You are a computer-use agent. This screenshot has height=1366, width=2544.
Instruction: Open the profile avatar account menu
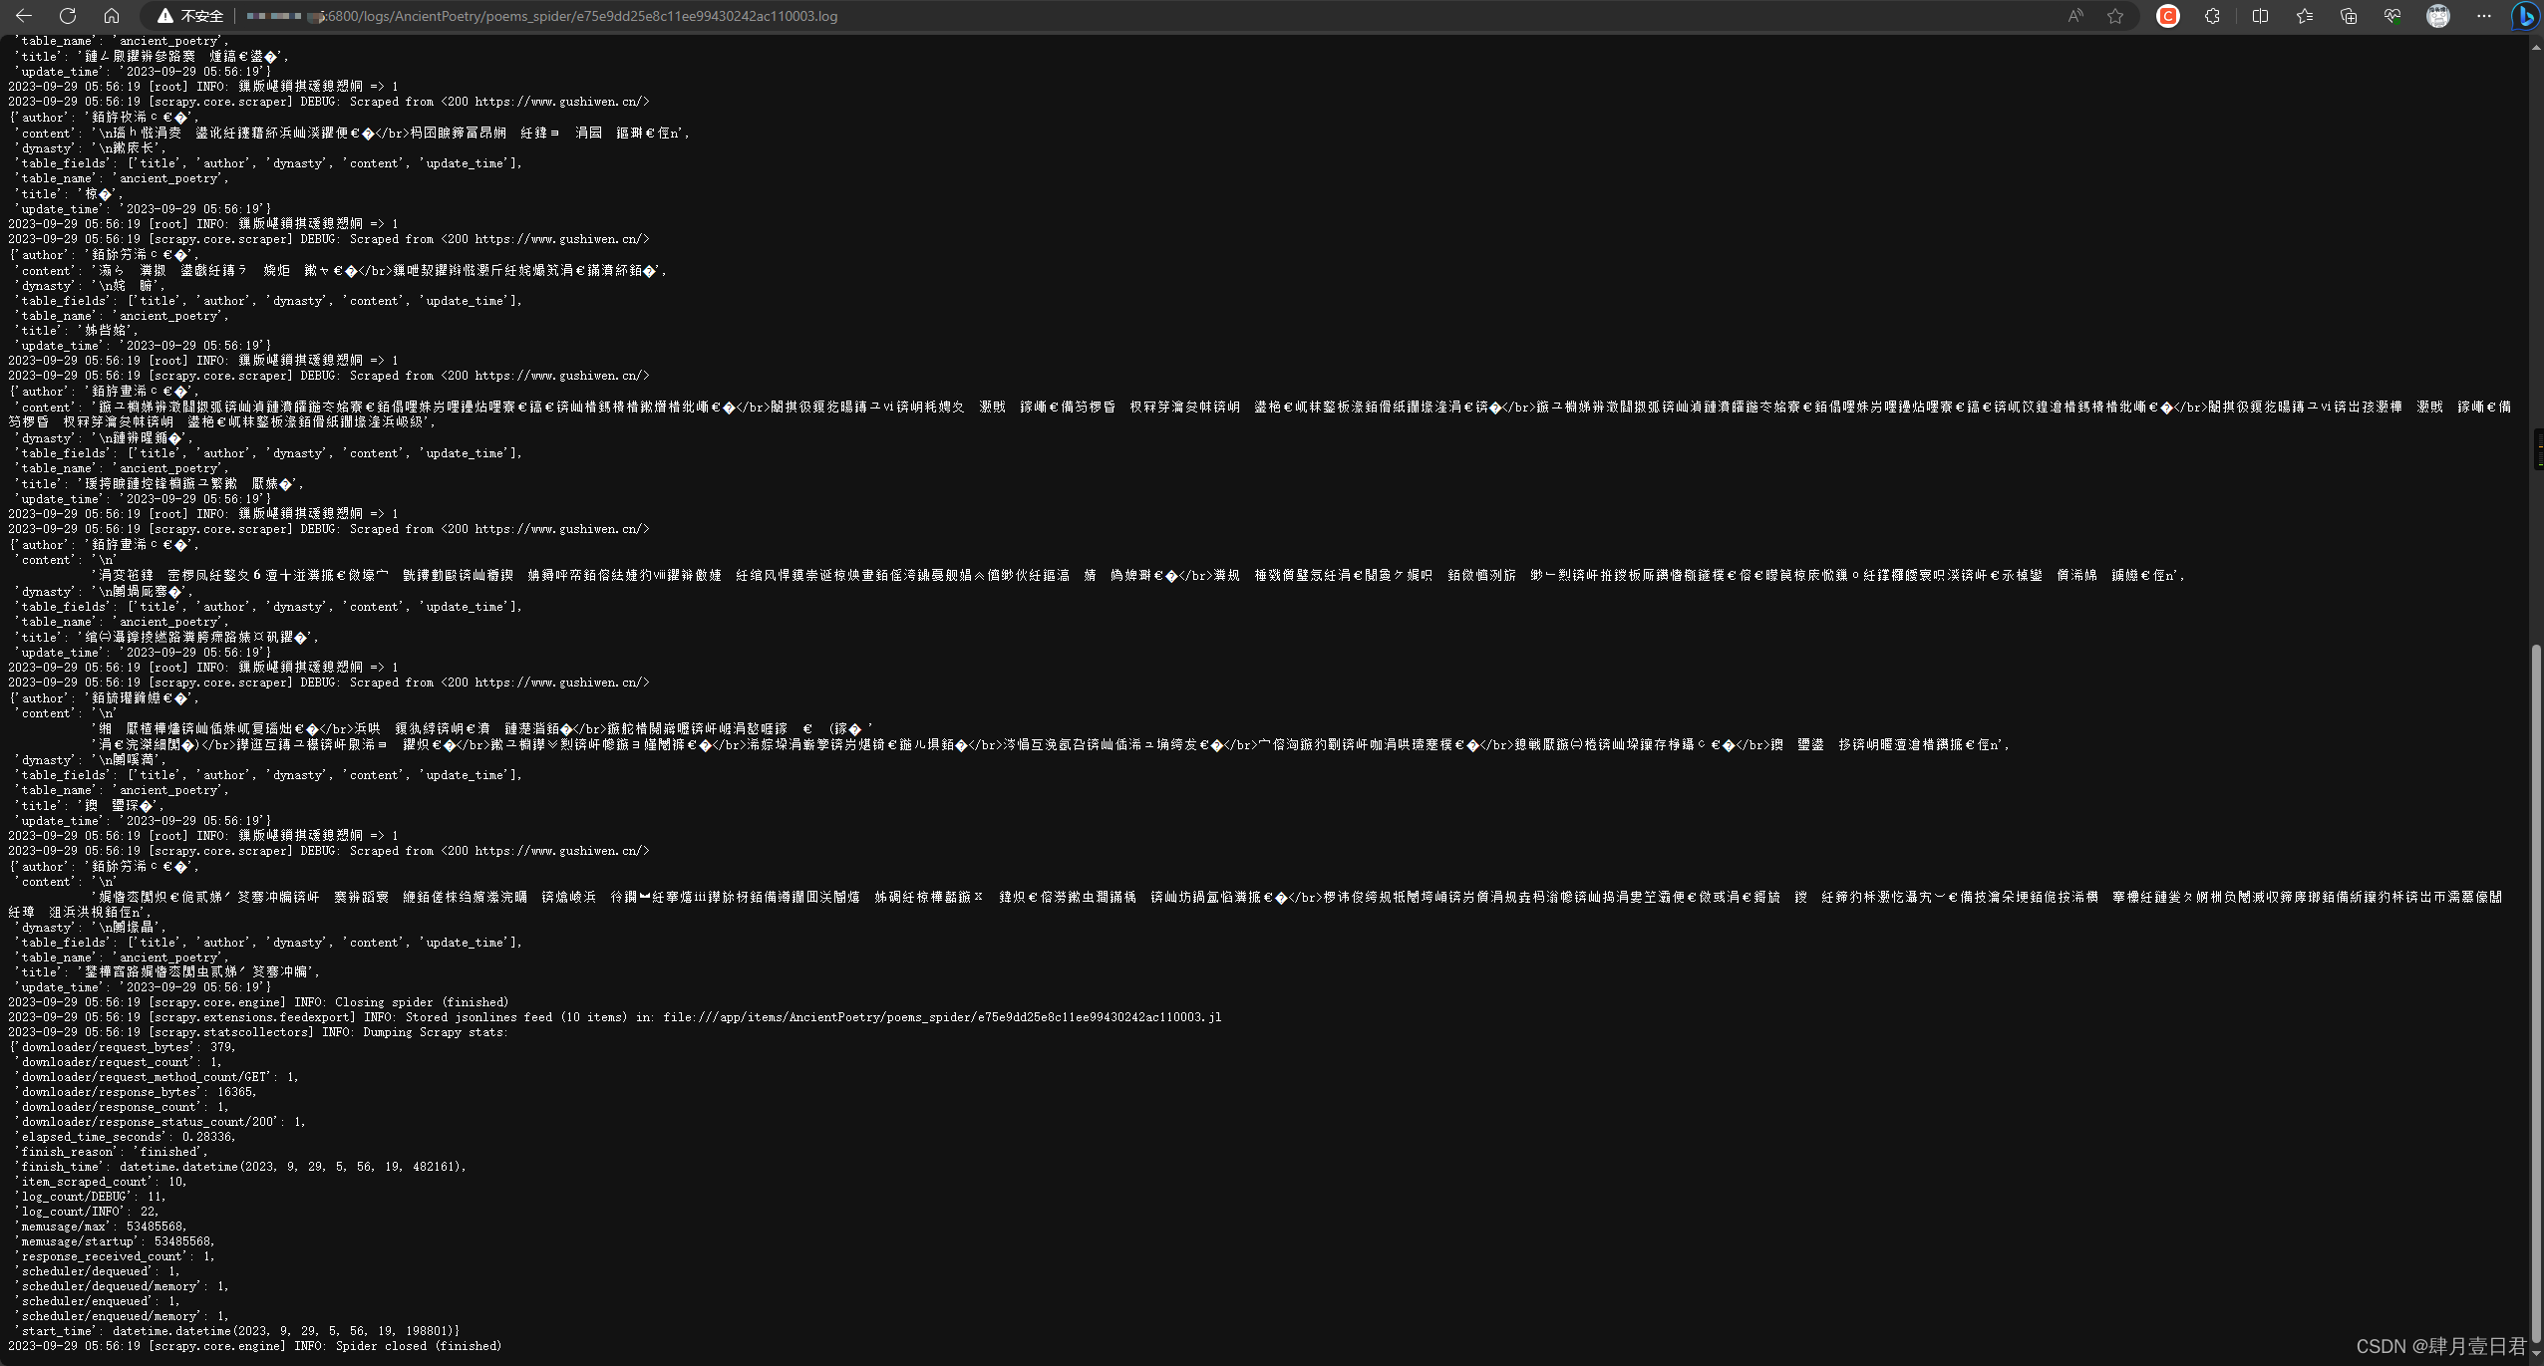coord(2438,16)
